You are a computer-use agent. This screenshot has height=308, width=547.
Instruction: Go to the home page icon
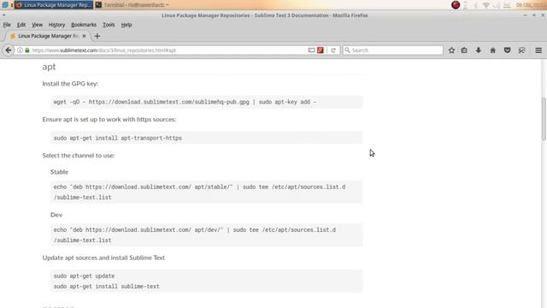point(492,50)
